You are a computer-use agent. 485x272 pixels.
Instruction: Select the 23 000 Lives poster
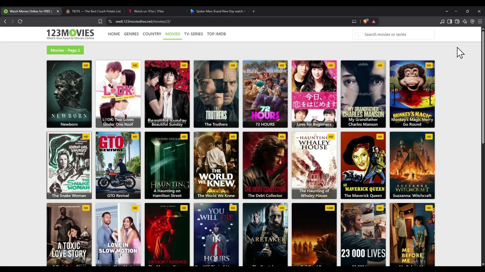click(x=363, y=235)
